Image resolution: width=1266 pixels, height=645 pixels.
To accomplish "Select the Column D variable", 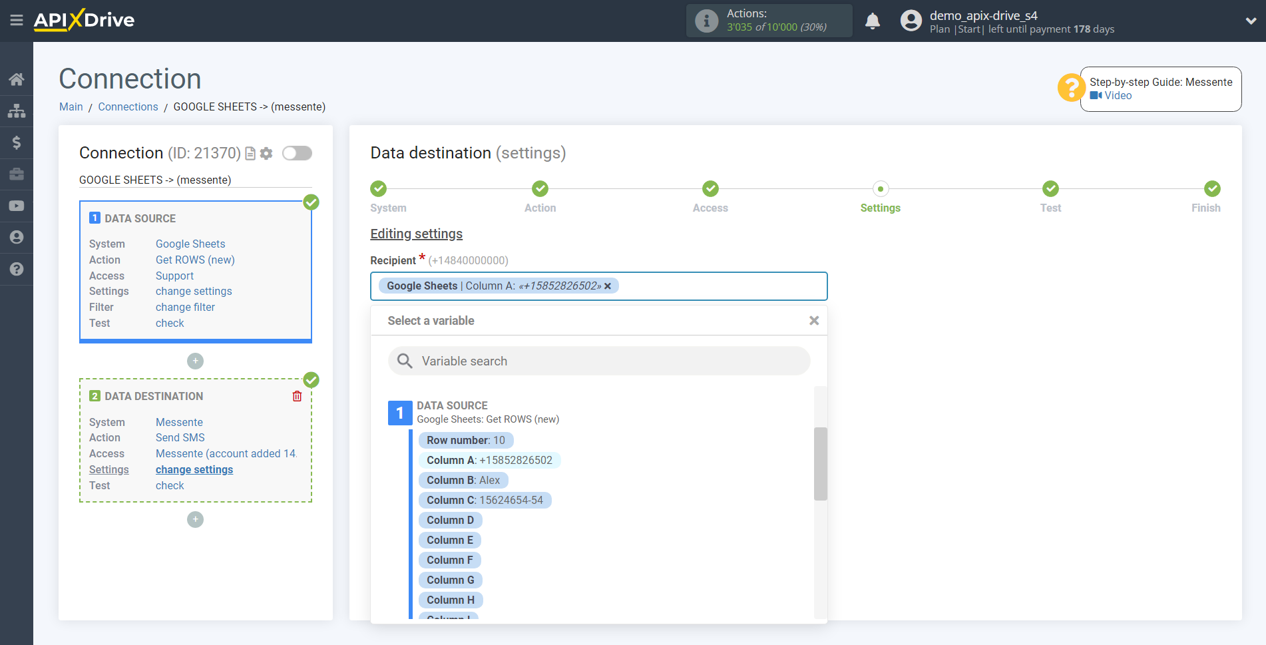I will (451, 520).
